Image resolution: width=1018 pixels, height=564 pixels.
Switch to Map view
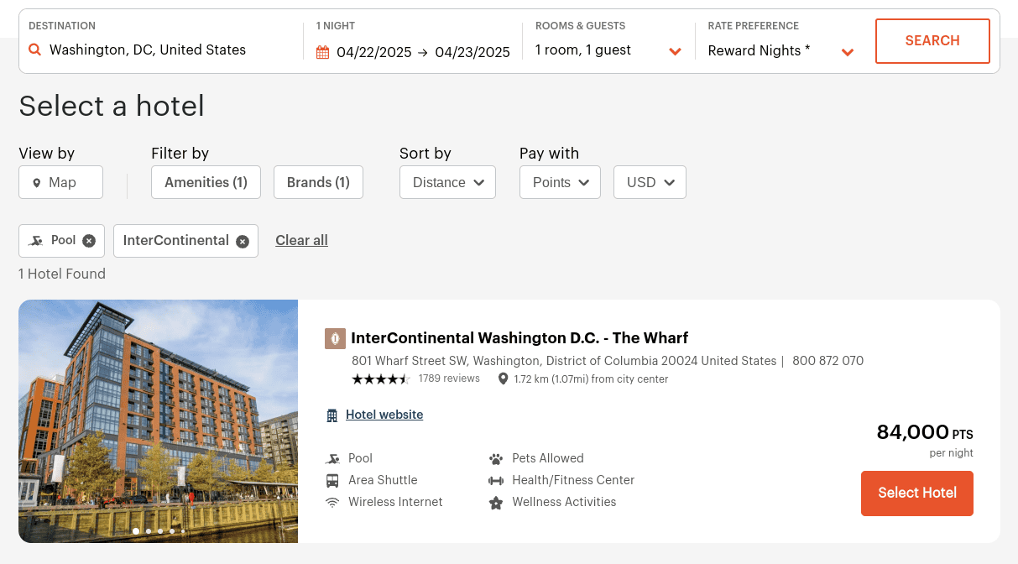(60, 182)
